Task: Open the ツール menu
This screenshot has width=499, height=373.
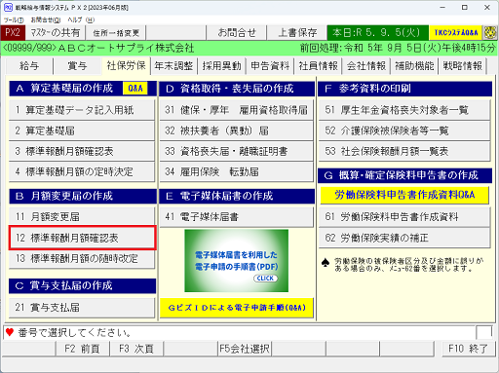Action: pos(14,20)
